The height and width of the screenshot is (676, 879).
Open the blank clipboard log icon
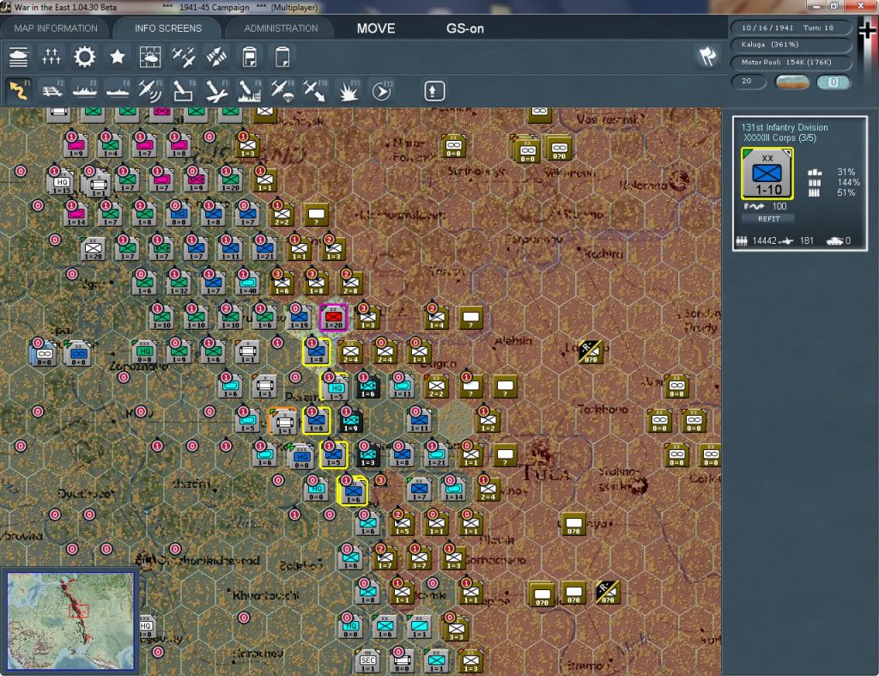282,57
